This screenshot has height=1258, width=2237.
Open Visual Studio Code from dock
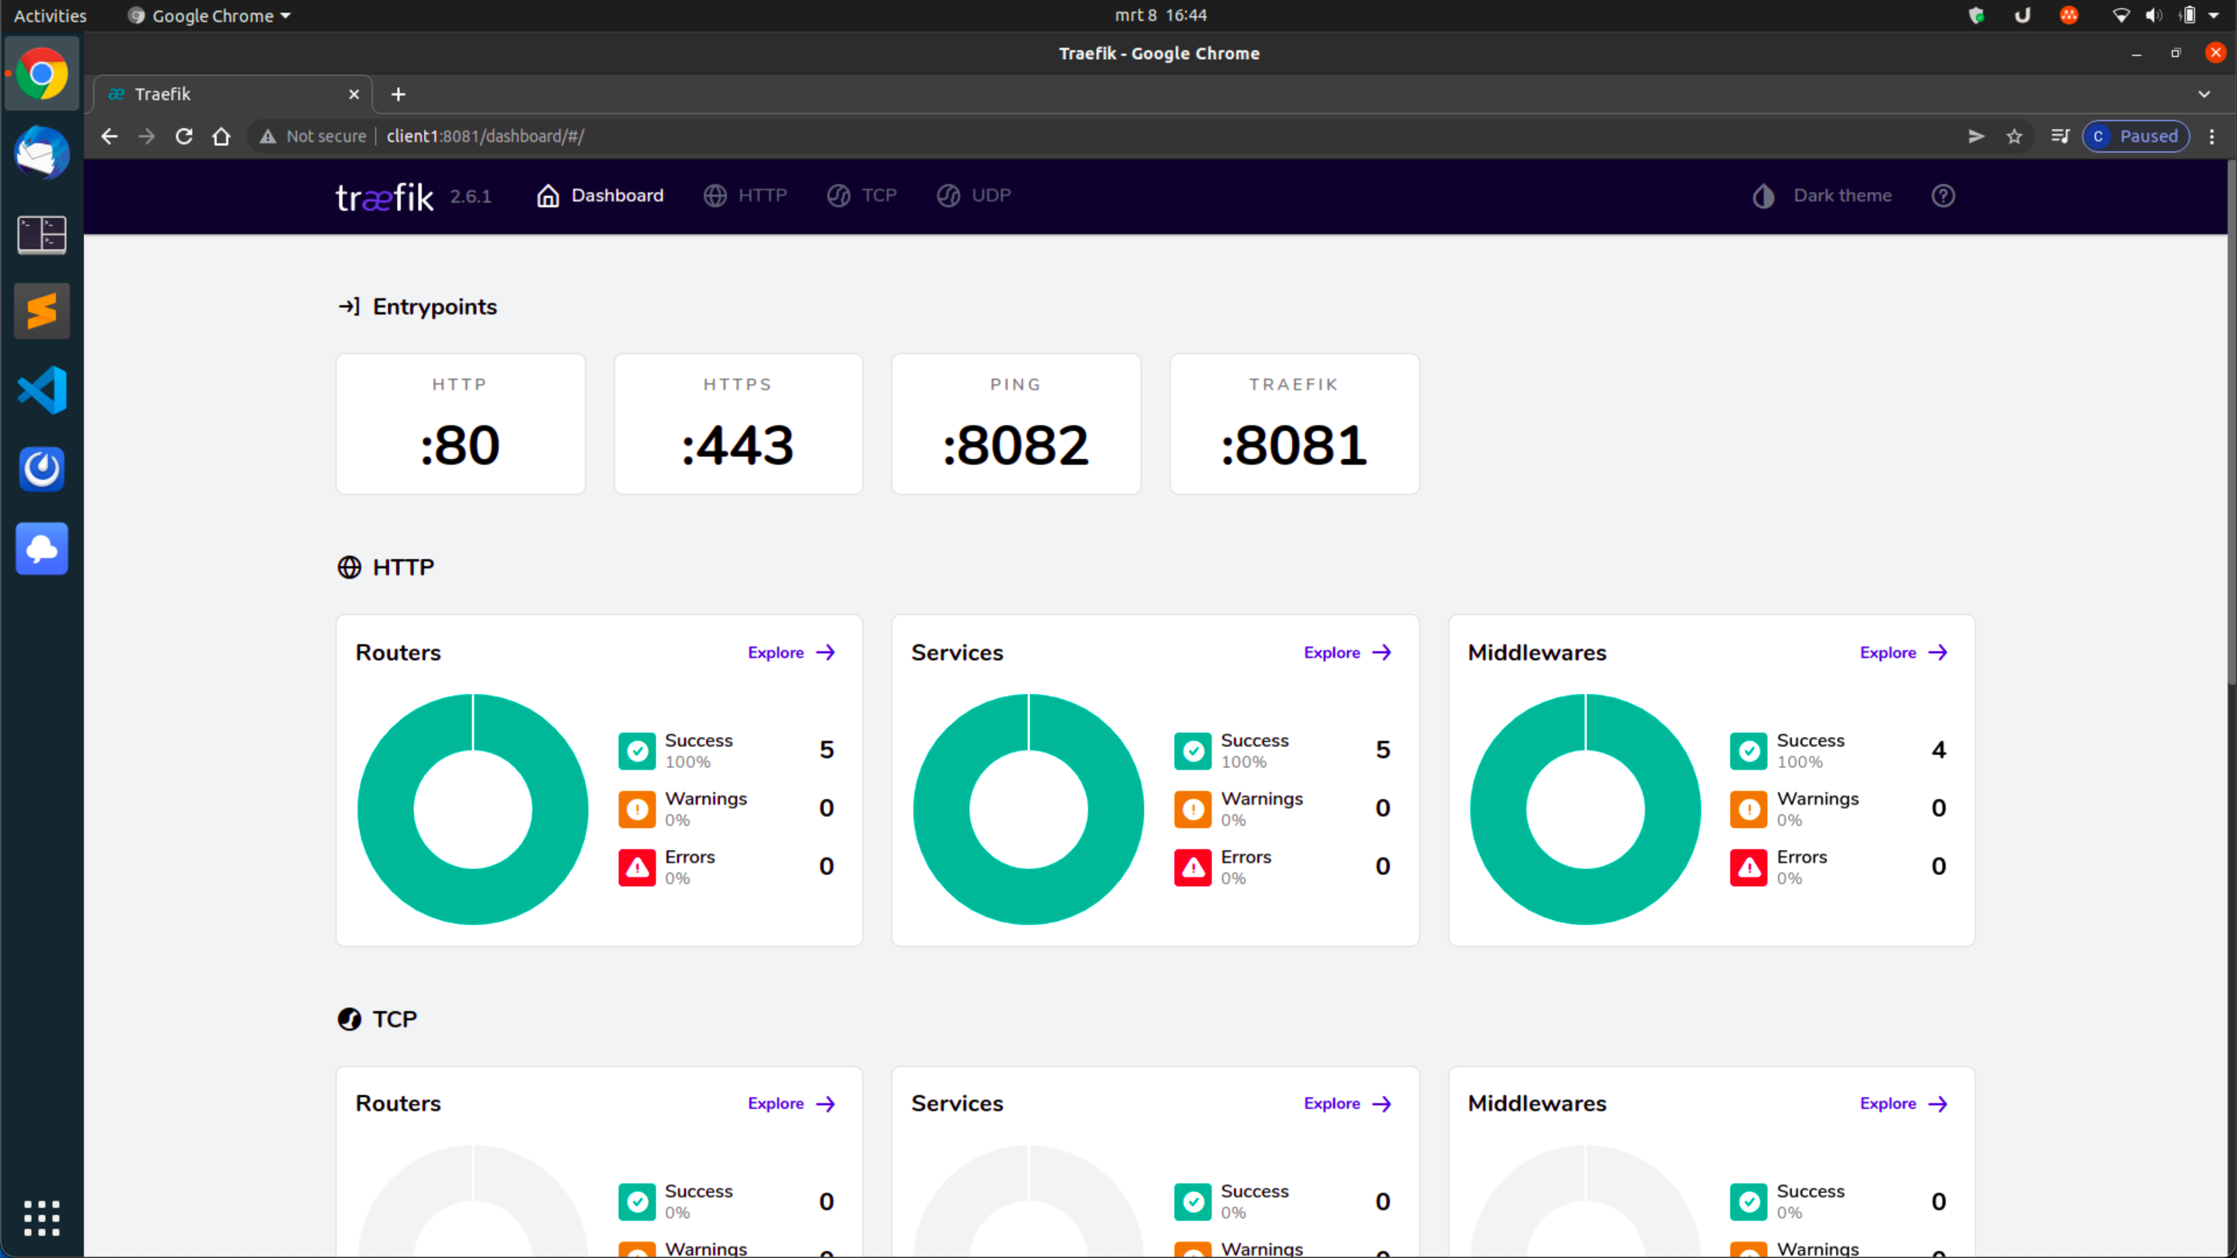[42, 390]
